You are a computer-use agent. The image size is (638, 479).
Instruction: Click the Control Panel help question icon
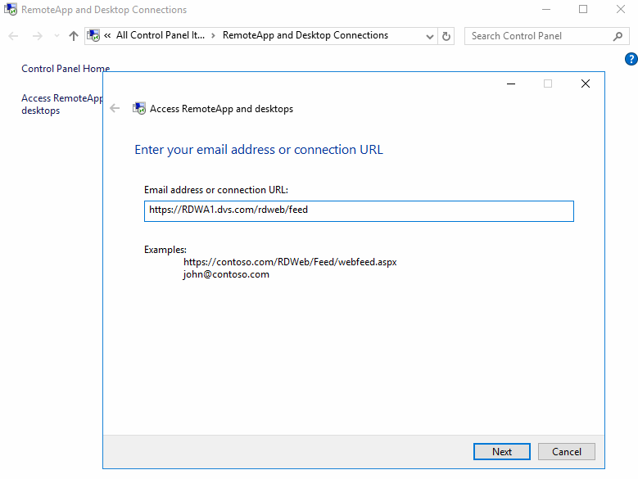[631, 59]
